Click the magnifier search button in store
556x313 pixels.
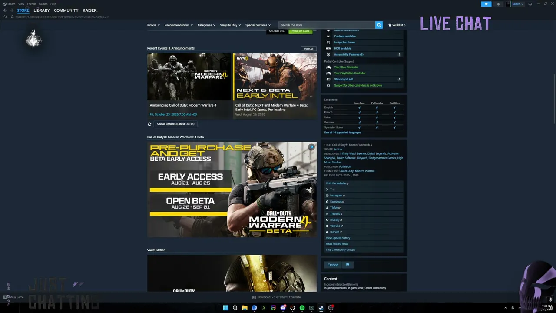pos(379,25)
